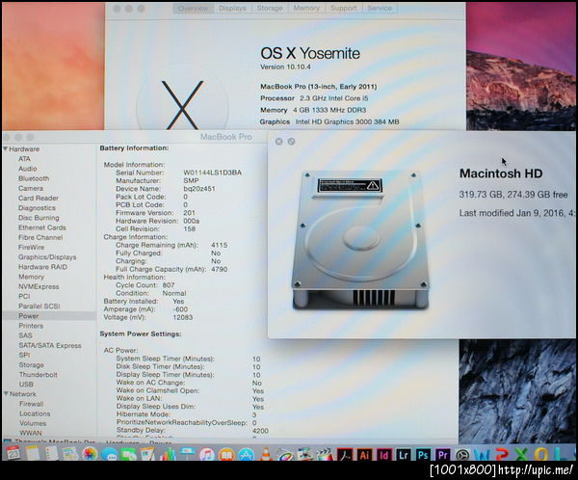Launch Photos from the dock
Viewport: 578px width, 480px height.
pyautogui.click(x=90, y=453)
